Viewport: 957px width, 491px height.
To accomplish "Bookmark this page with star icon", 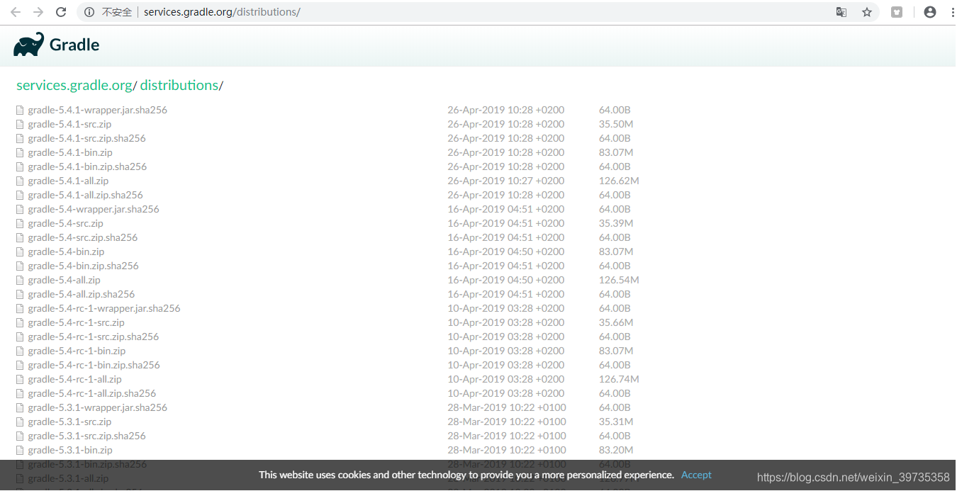I will coord(867,12).
